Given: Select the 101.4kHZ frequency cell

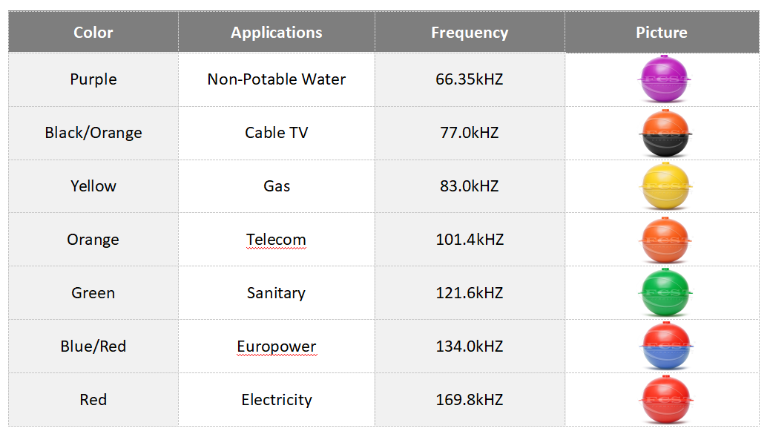Looking at the screenshot, I should pyautogui.click(x=470, y=240).
